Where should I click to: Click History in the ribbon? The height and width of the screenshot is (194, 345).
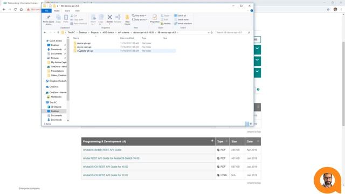(x=165, y=24)
